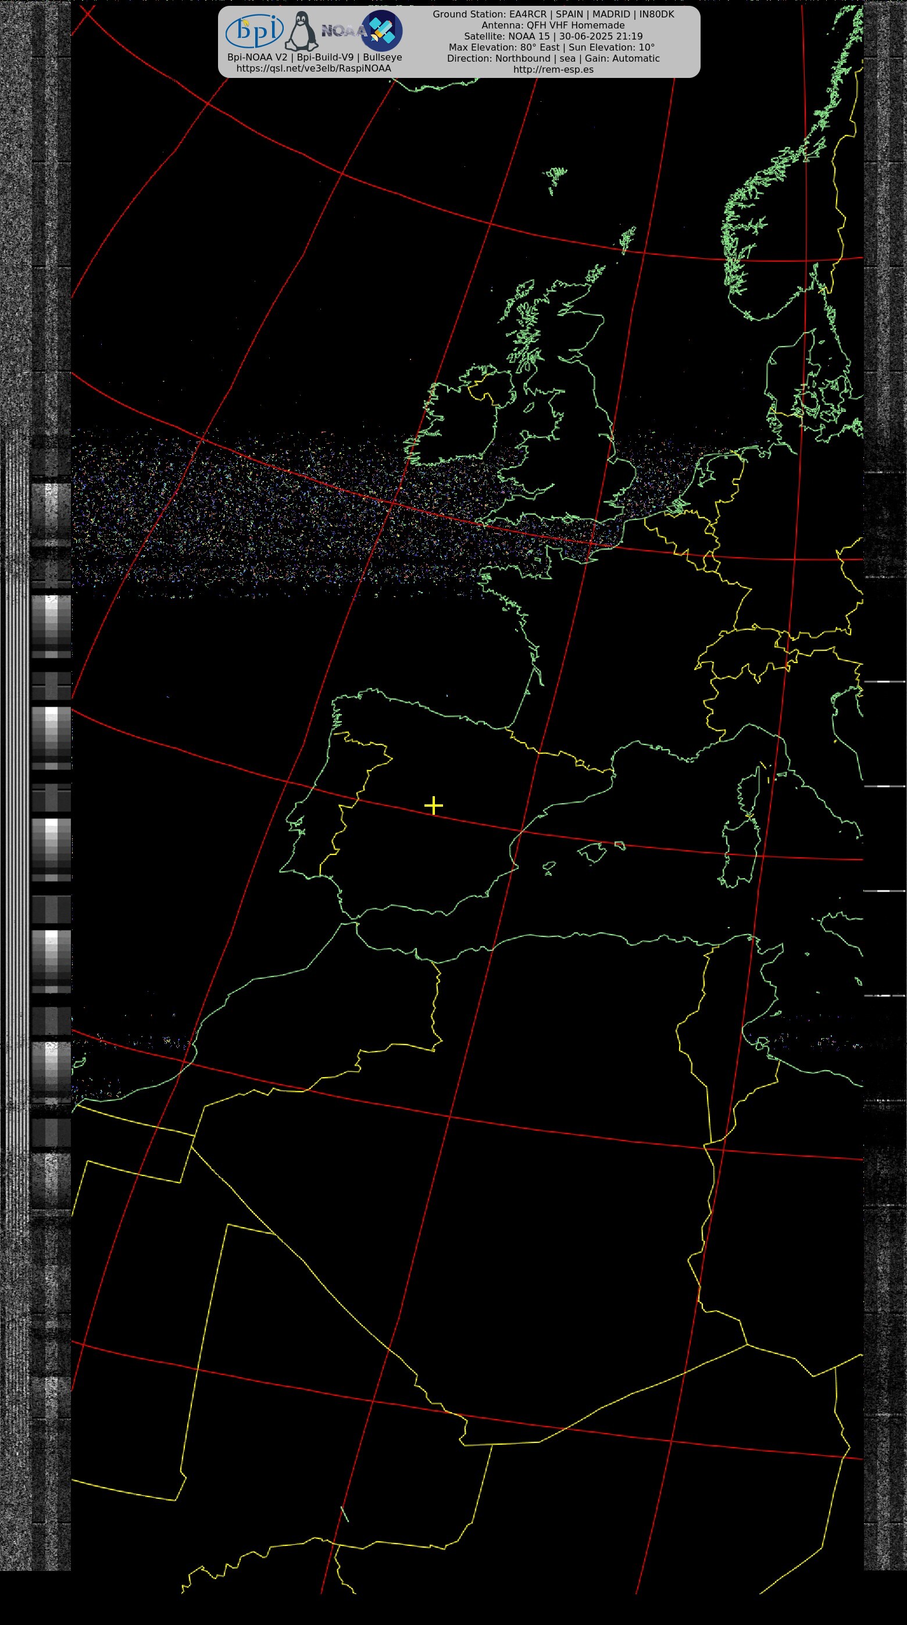
Task: Click the yellow ground station crosshair marker
Action: (433, 806)
